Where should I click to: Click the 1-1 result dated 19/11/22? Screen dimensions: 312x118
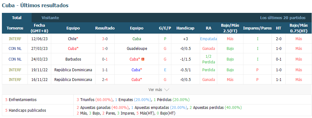[105, 70]
